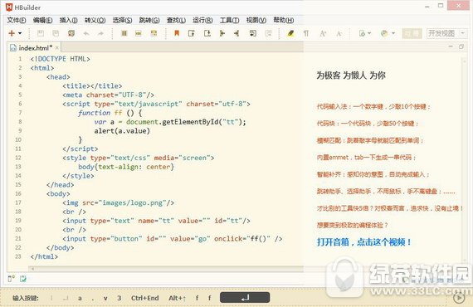This screenshot has height=307, width=473.
Task: Click the alert(a.value) line
Action: [x=122, y=131]
